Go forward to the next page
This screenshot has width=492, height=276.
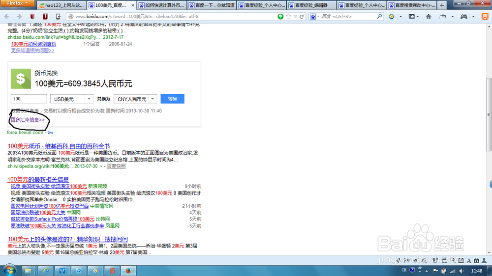click(19, 16)
